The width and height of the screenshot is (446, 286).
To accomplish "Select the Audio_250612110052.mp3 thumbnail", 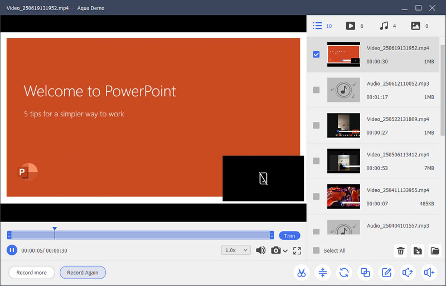I will tap(343, 90).
